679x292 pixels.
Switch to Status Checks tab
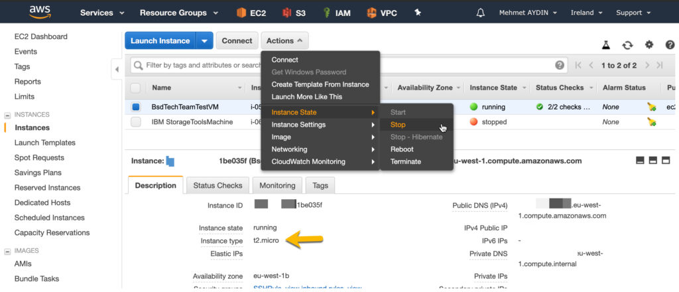[x=217, y=185]
